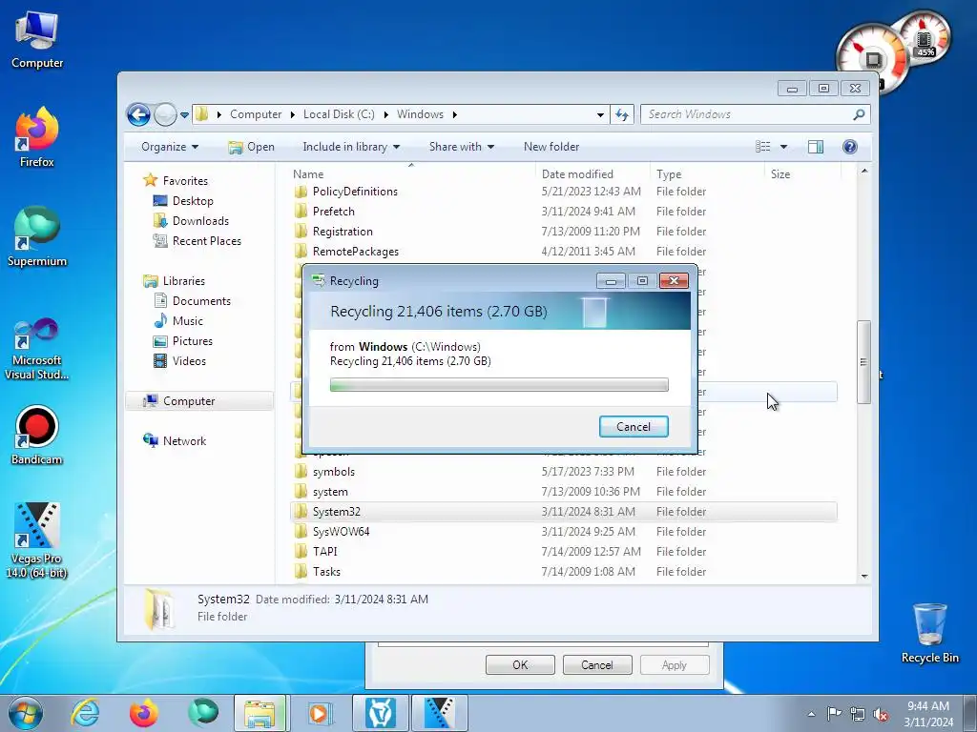The image size is (977, 732).
Task: Click Open in the Explorer toolbar
Action: [x=251, y=147]
